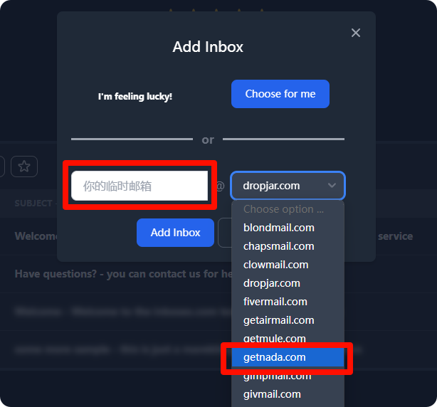Screen dimensions: 437x407
Task: Select the highlighted getnada.com option
Action: click(x=275, y=357)
